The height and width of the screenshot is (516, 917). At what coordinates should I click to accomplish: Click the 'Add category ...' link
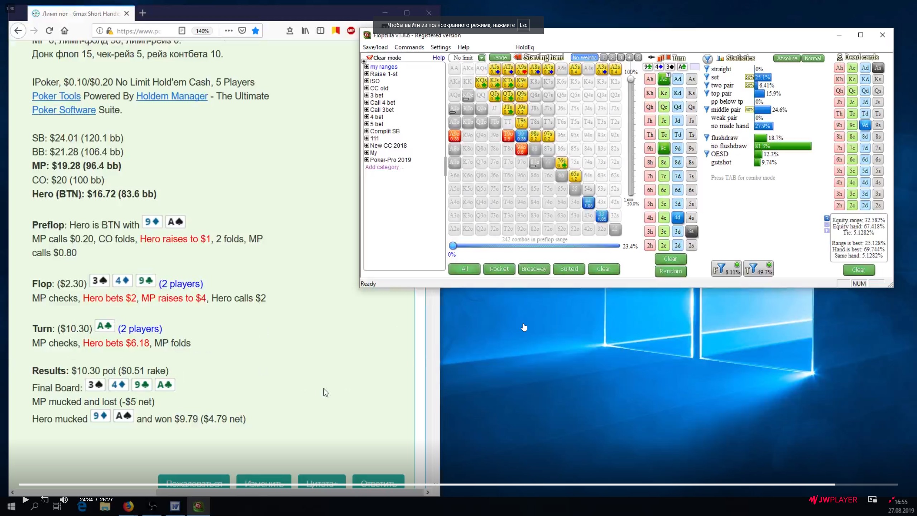384,167
